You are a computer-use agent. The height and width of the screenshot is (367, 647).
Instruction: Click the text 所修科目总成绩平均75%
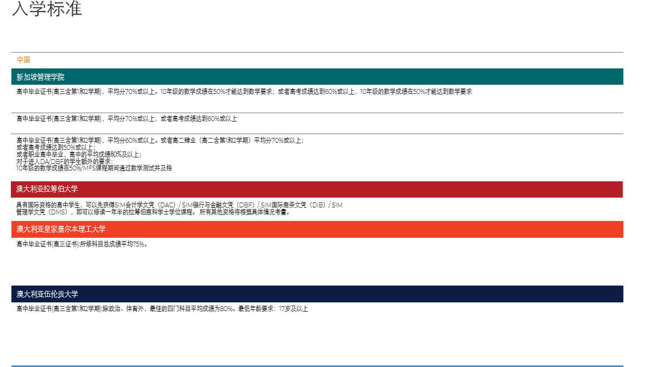tap(113, 244)
